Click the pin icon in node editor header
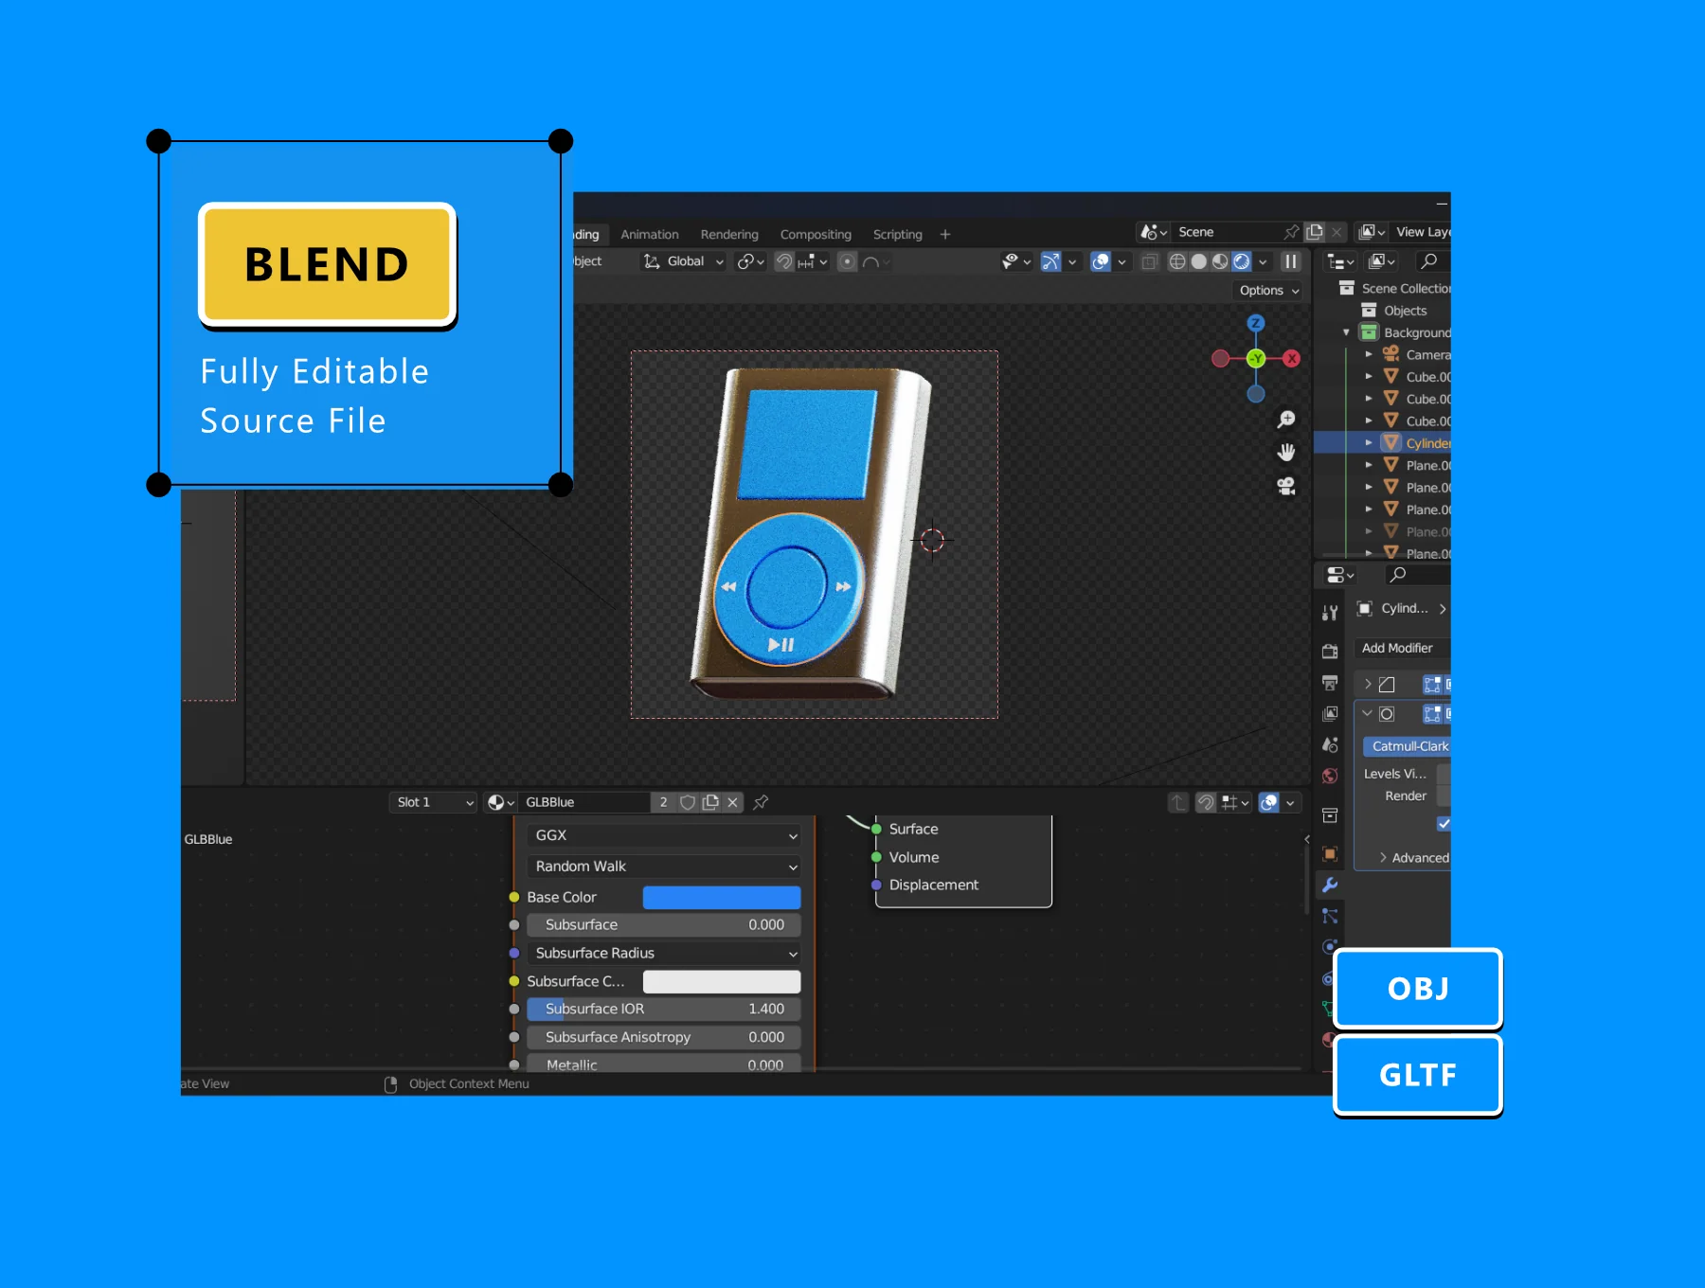Viewport: 1705px width, 1288px height. click(x=761, y=802)
